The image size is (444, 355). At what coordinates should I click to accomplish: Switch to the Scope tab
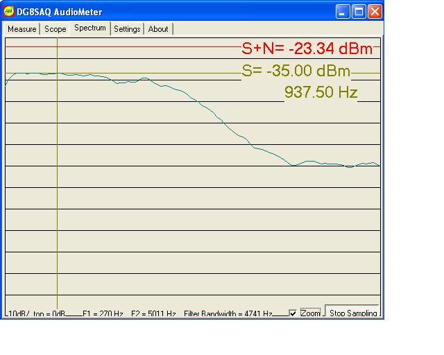55,29
